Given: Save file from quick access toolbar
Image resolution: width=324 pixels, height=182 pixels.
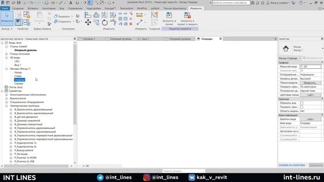Looking at the screenshot, I should tap(19, 3).
